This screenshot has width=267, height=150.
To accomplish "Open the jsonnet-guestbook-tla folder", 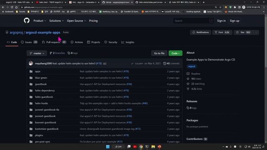I will [47, 110].
